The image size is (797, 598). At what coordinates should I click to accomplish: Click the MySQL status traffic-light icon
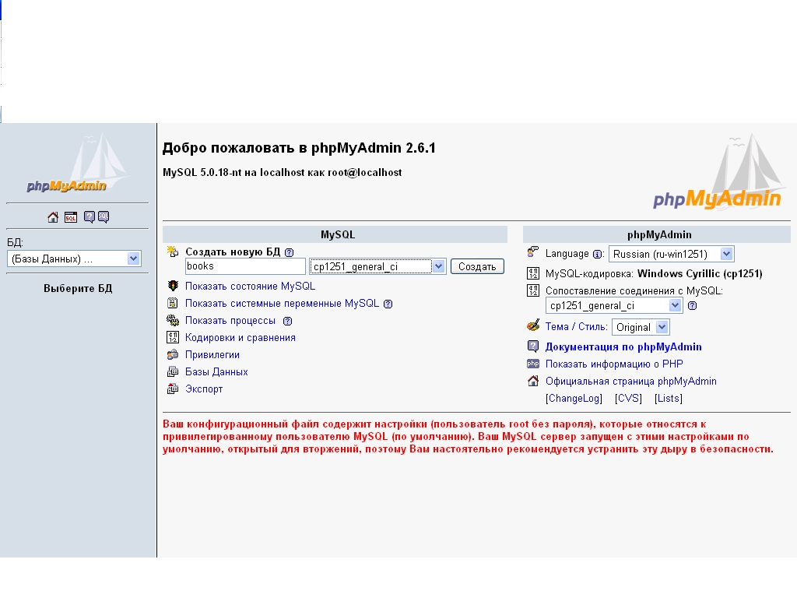coord(173,286)
